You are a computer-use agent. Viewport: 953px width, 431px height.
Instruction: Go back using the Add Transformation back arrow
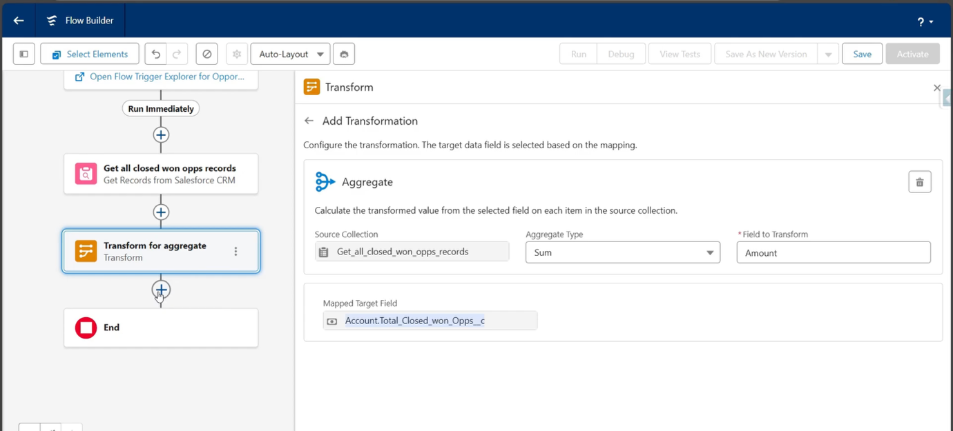(309, 121)
